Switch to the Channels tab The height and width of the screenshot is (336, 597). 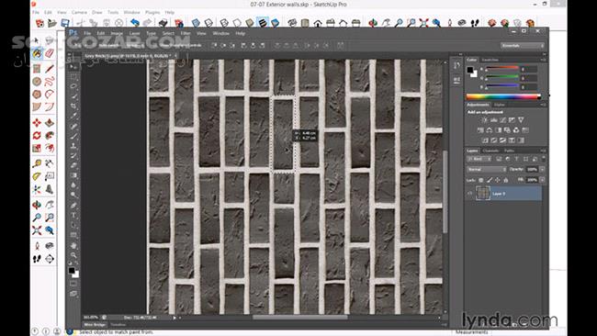coord(490,151)
